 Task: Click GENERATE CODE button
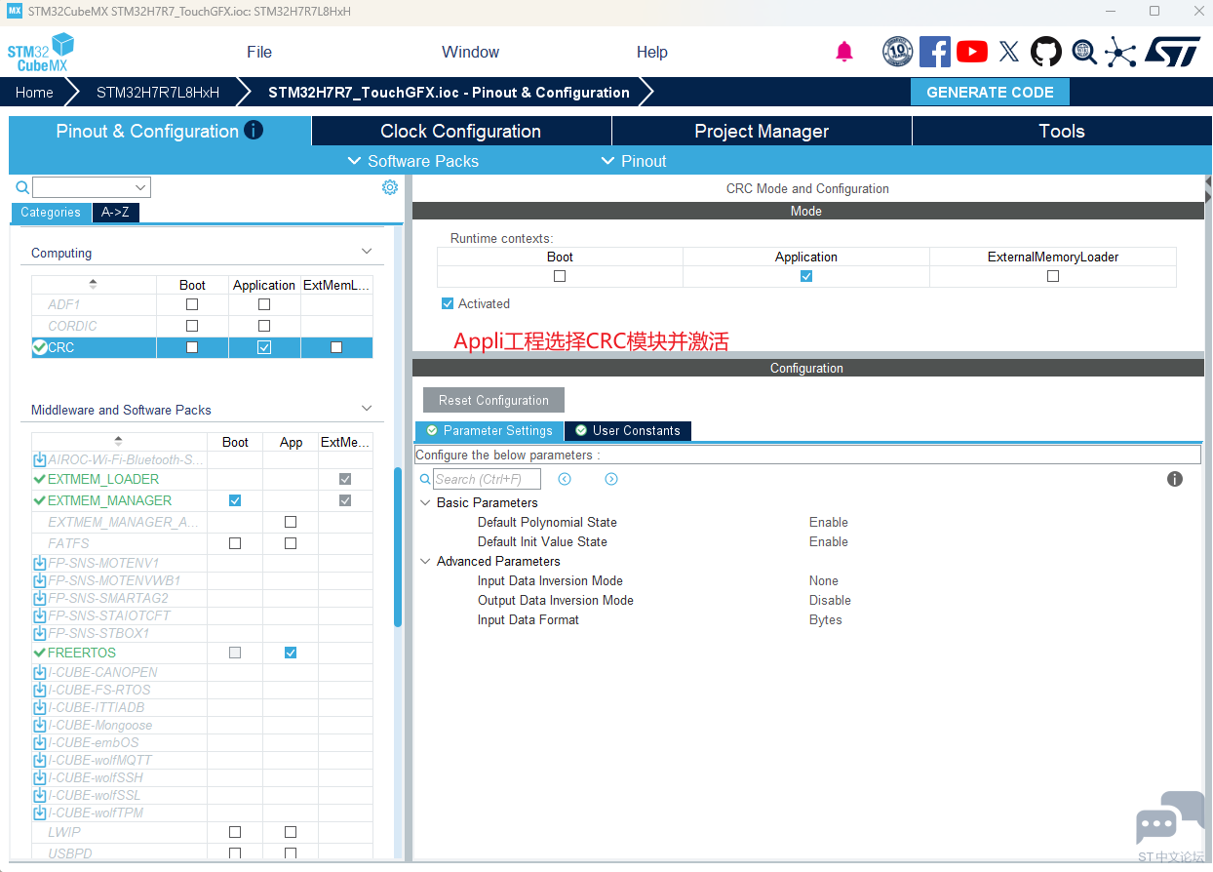point(990,92)
